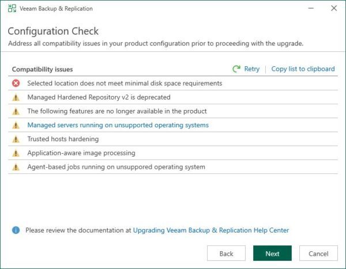Copy list to clipboard
346x269 pixels.
coord(303,69)
